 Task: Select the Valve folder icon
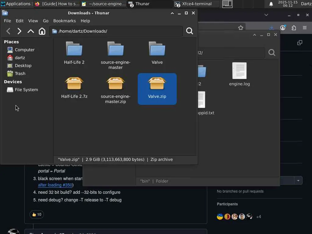click(157, 49)
